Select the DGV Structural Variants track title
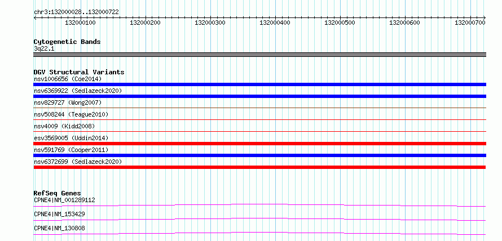The image size is (502, 241). coord(79,72)
